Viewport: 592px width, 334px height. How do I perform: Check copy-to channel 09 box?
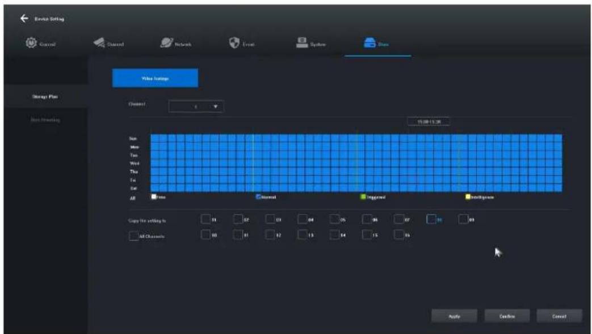point(463,219)
